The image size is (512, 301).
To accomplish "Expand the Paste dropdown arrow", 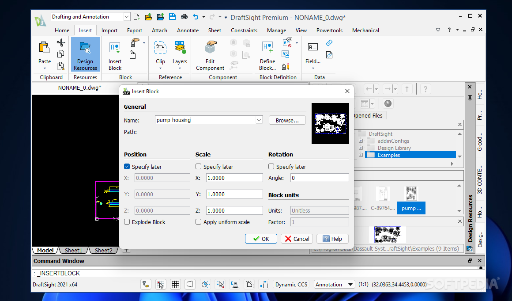I will coord(45,69).
